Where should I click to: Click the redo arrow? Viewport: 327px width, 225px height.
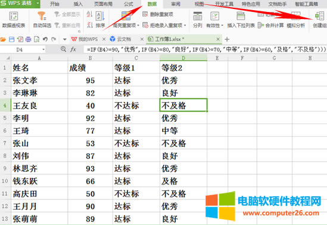[54, 39]
